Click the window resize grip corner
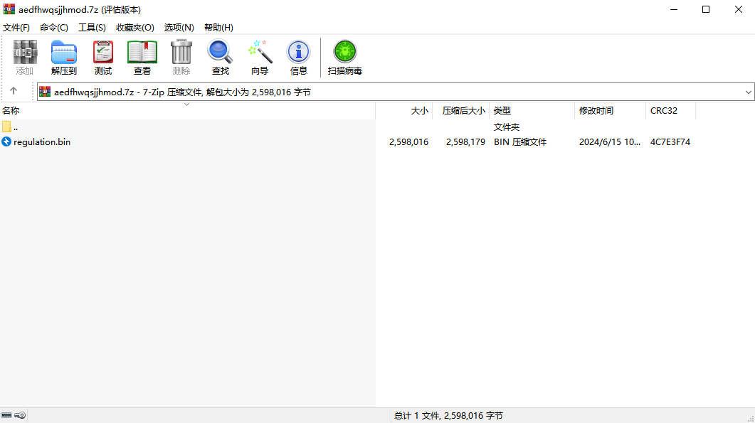The image size is (755, 423). pos(750,418)
